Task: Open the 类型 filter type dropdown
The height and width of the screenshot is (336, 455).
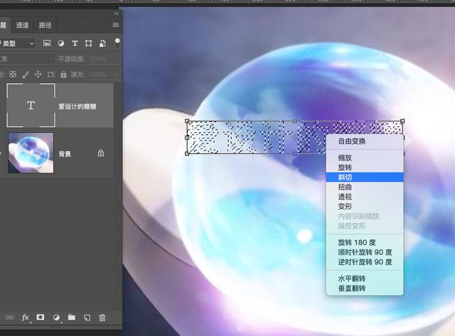Action: 17,43
